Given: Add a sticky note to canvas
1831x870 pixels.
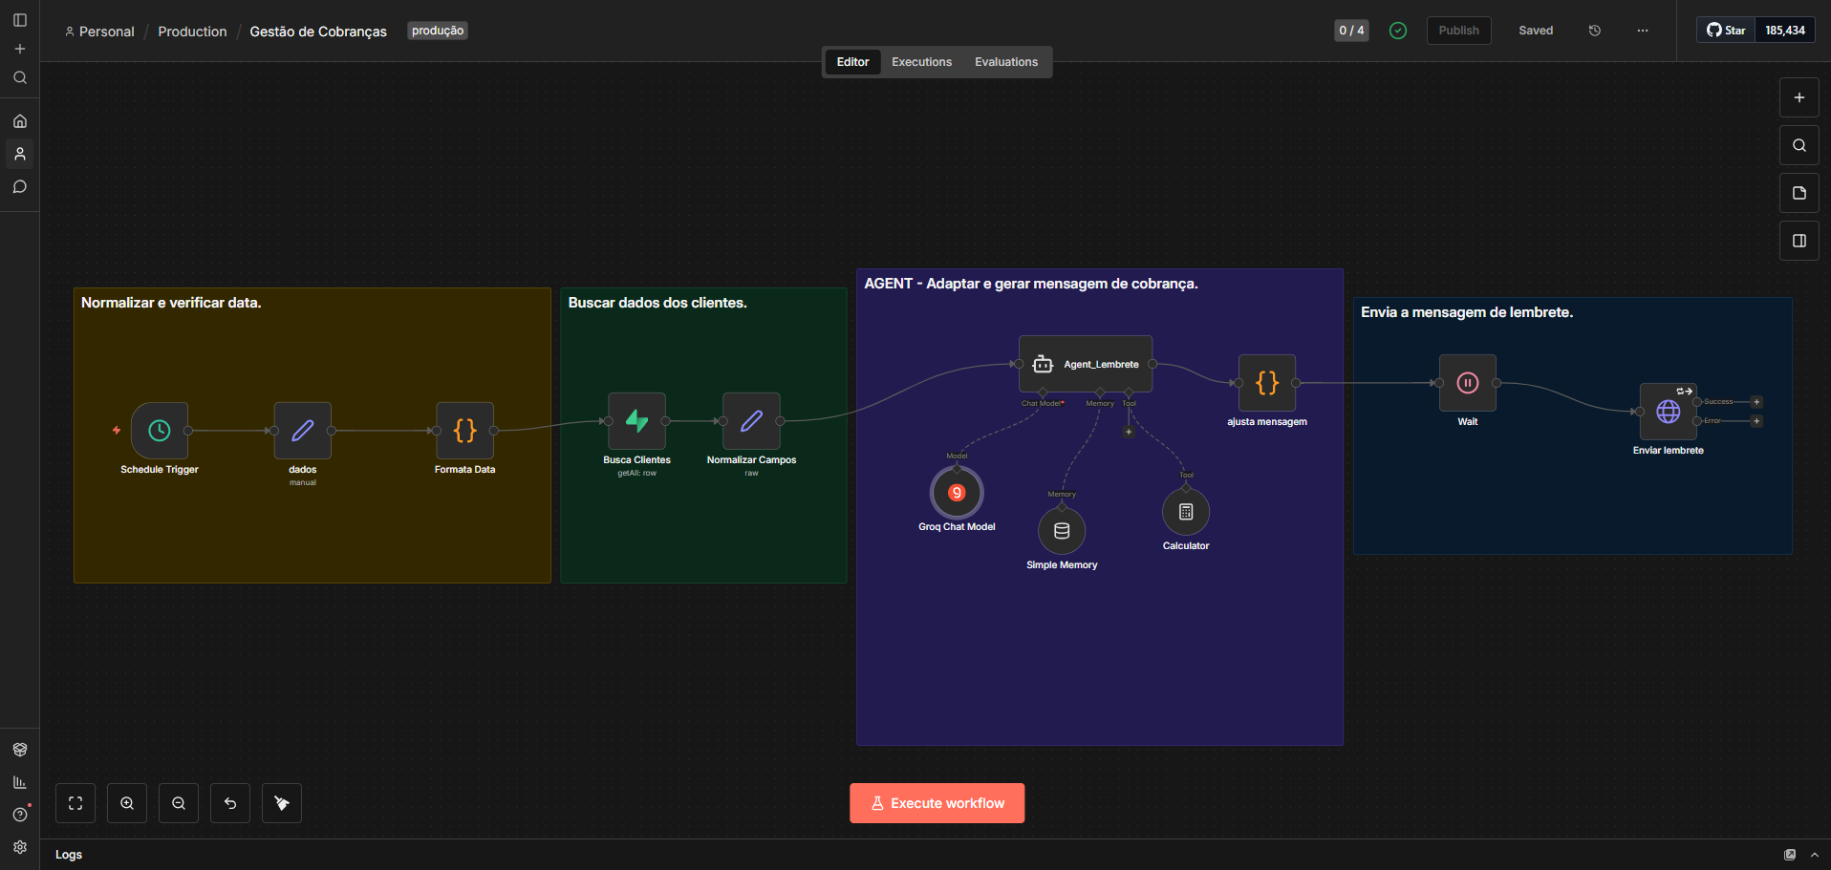Looking at the screenshot, I should coord(1799,193).
